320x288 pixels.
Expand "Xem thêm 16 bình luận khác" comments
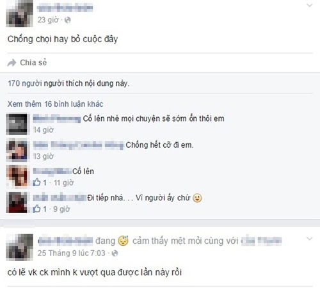55,104
